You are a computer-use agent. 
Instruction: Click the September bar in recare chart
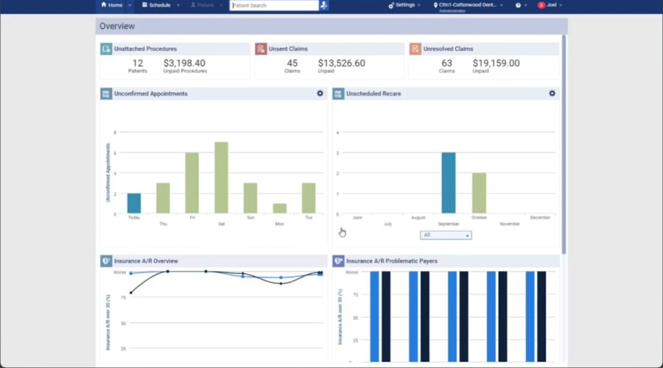coord(448,183)
